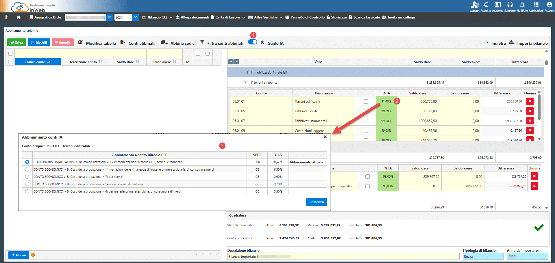Collapse all rows arrow icon beside Voce
This screenshot has height=263, width=555.
[x=237, y=62]
